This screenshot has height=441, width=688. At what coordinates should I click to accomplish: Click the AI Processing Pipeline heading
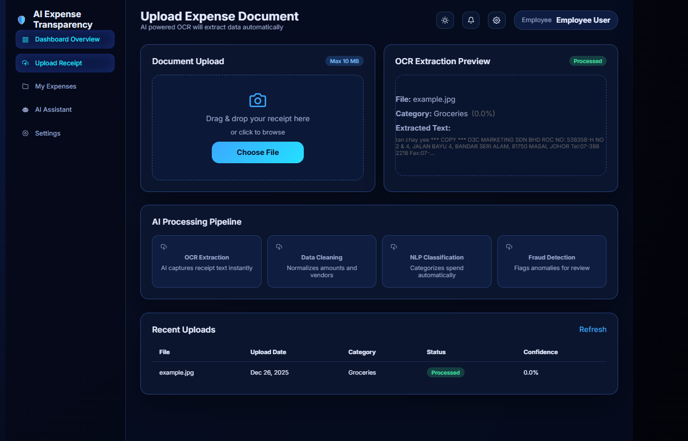tap(197, 222)
